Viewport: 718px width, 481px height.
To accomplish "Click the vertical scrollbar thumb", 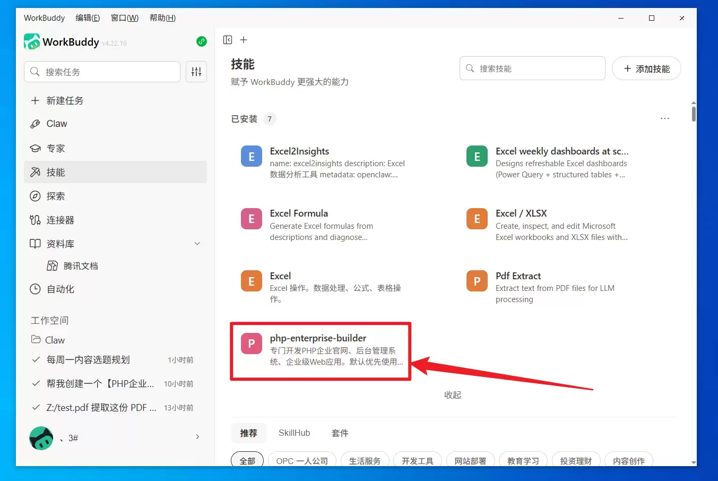I will pyautogui.click(x=694, y=114).
